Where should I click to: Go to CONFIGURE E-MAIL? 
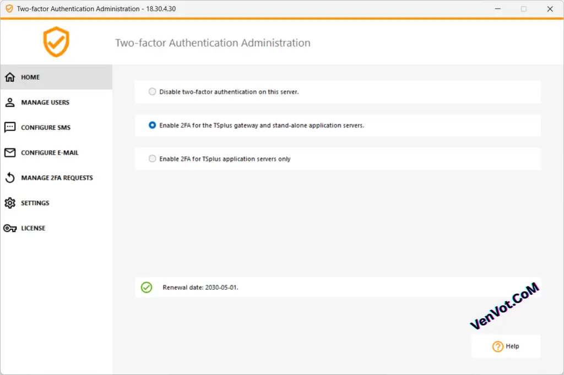56,153
